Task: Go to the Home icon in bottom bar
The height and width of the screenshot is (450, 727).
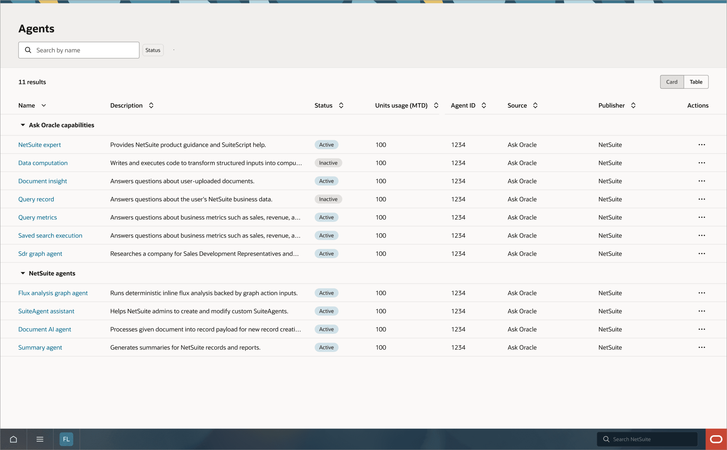Action: coord(14,439)
